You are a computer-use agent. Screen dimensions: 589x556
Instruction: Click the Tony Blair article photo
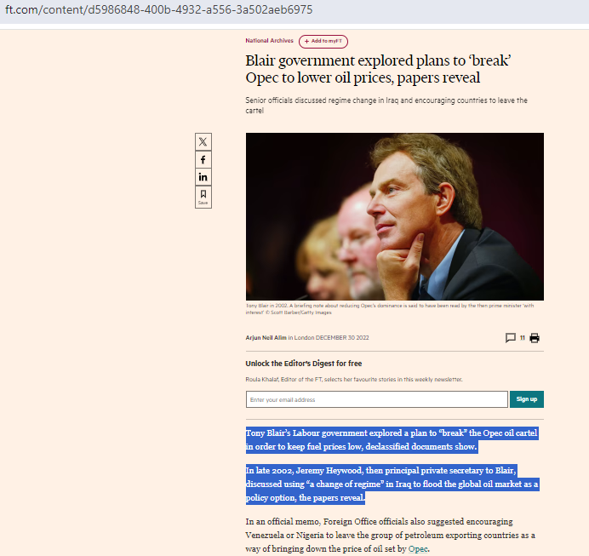click(x=395, y=216)
